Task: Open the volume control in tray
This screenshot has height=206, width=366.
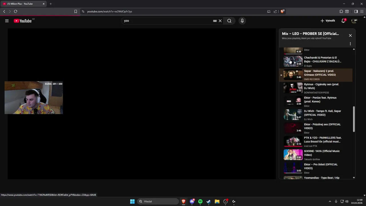Action: [347, 201]
